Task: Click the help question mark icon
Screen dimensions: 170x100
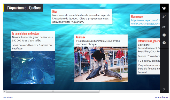Action: click(x=164, y=43)
